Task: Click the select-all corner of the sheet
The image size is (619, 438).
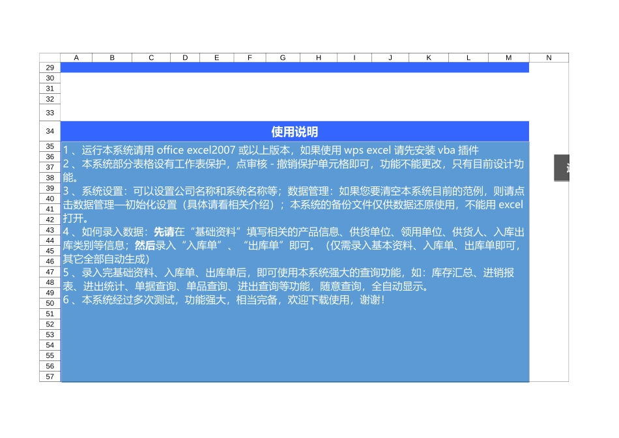Action: [50, 57]
